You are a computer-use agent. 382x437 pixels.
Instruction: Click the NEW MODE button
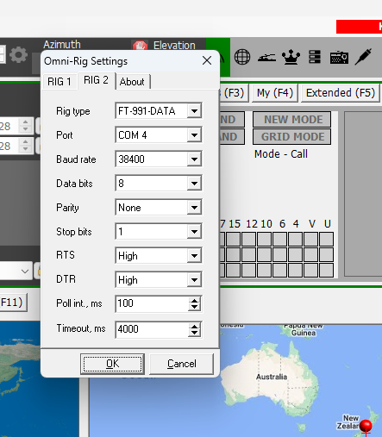(x=291, y=120)
